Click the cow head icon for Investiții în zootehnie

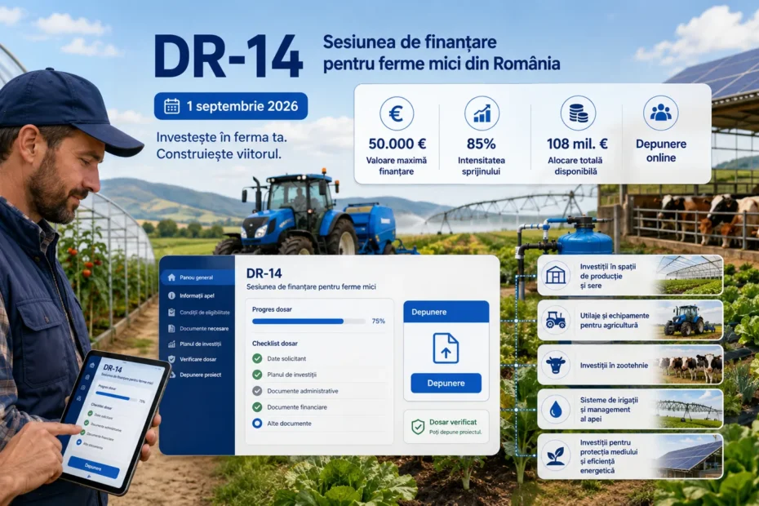pyautogui.click(x=556, y=365)
